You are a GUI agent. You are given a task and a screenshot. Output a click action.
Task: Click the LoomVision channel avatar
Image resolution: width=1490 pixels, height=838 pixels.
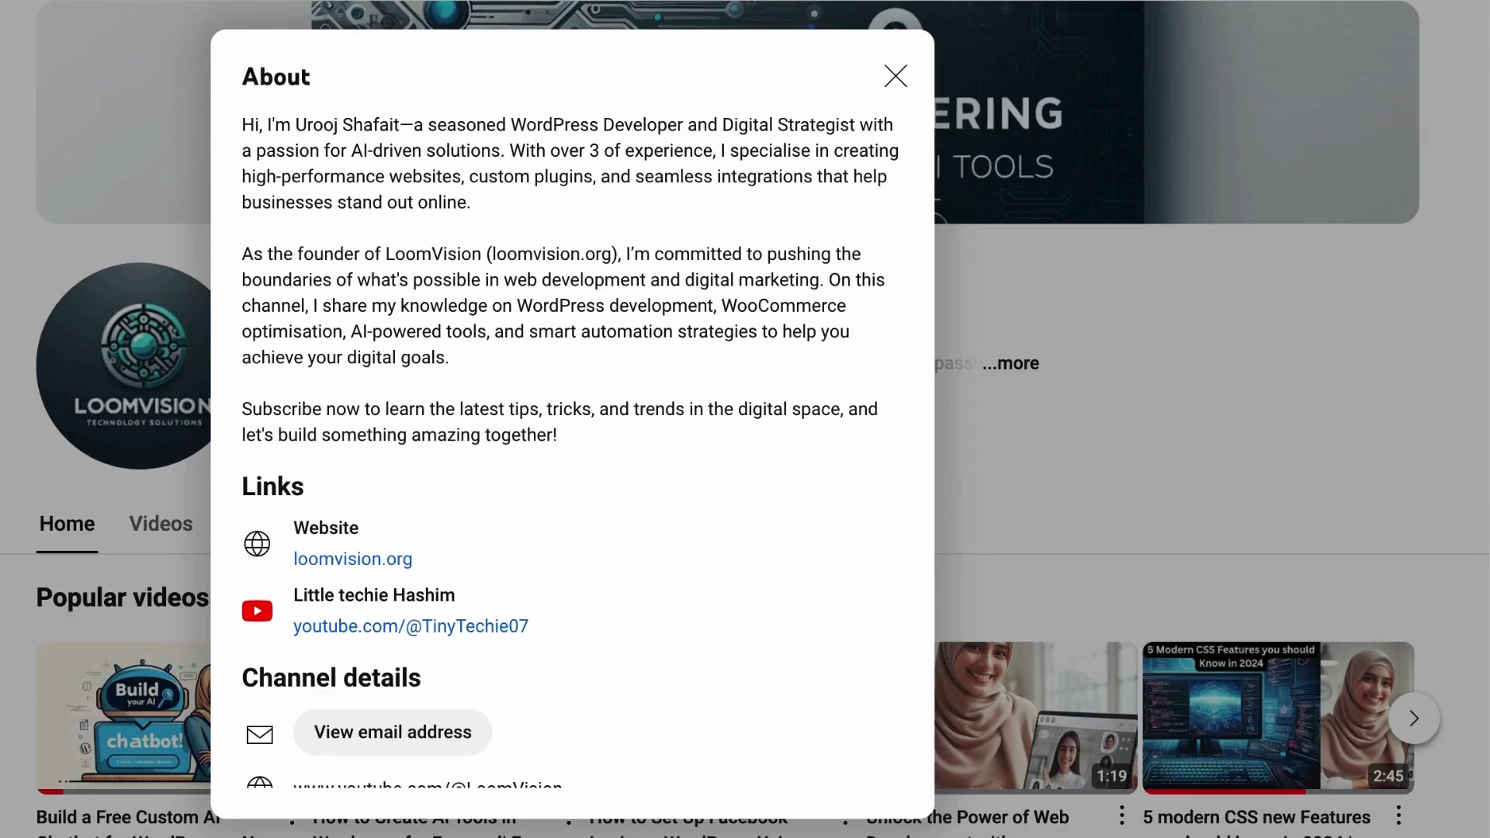click(124, 365)
